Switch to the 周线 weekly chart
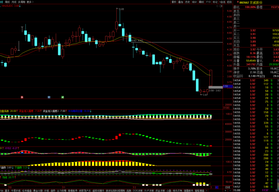 (x=7, y=2)
